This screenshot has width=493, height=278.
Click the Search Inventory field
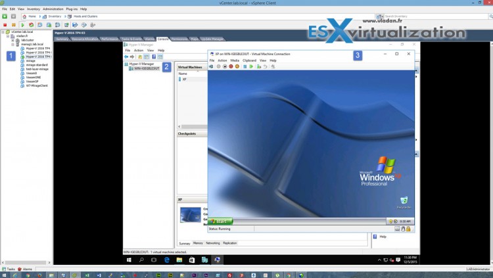(435, 16)
